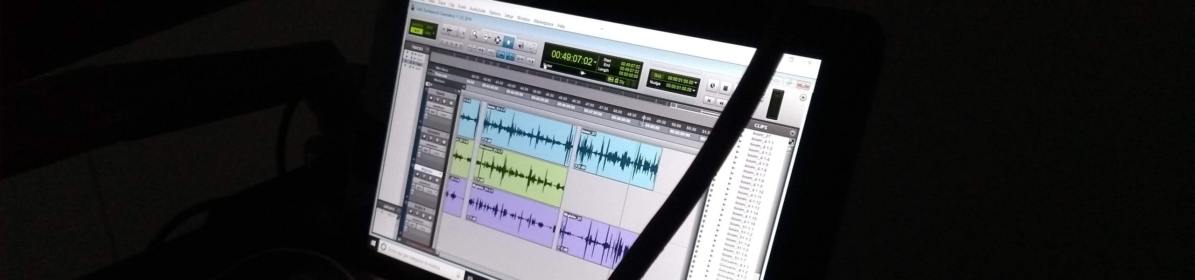The width and height of the screenshot is (1195, 280).
Task: Open the main counter format dropdown arrow
Action: [596, 62]
